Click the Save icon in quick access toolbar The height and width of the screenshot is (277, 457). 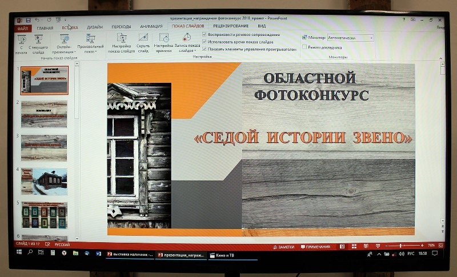[x=28, y=20]
